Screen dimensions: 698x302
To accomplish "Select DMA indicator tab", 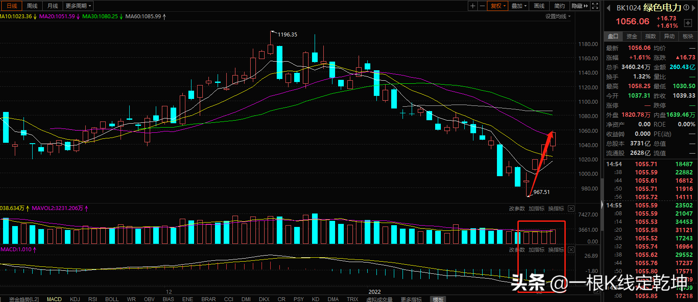I will 333,299.
